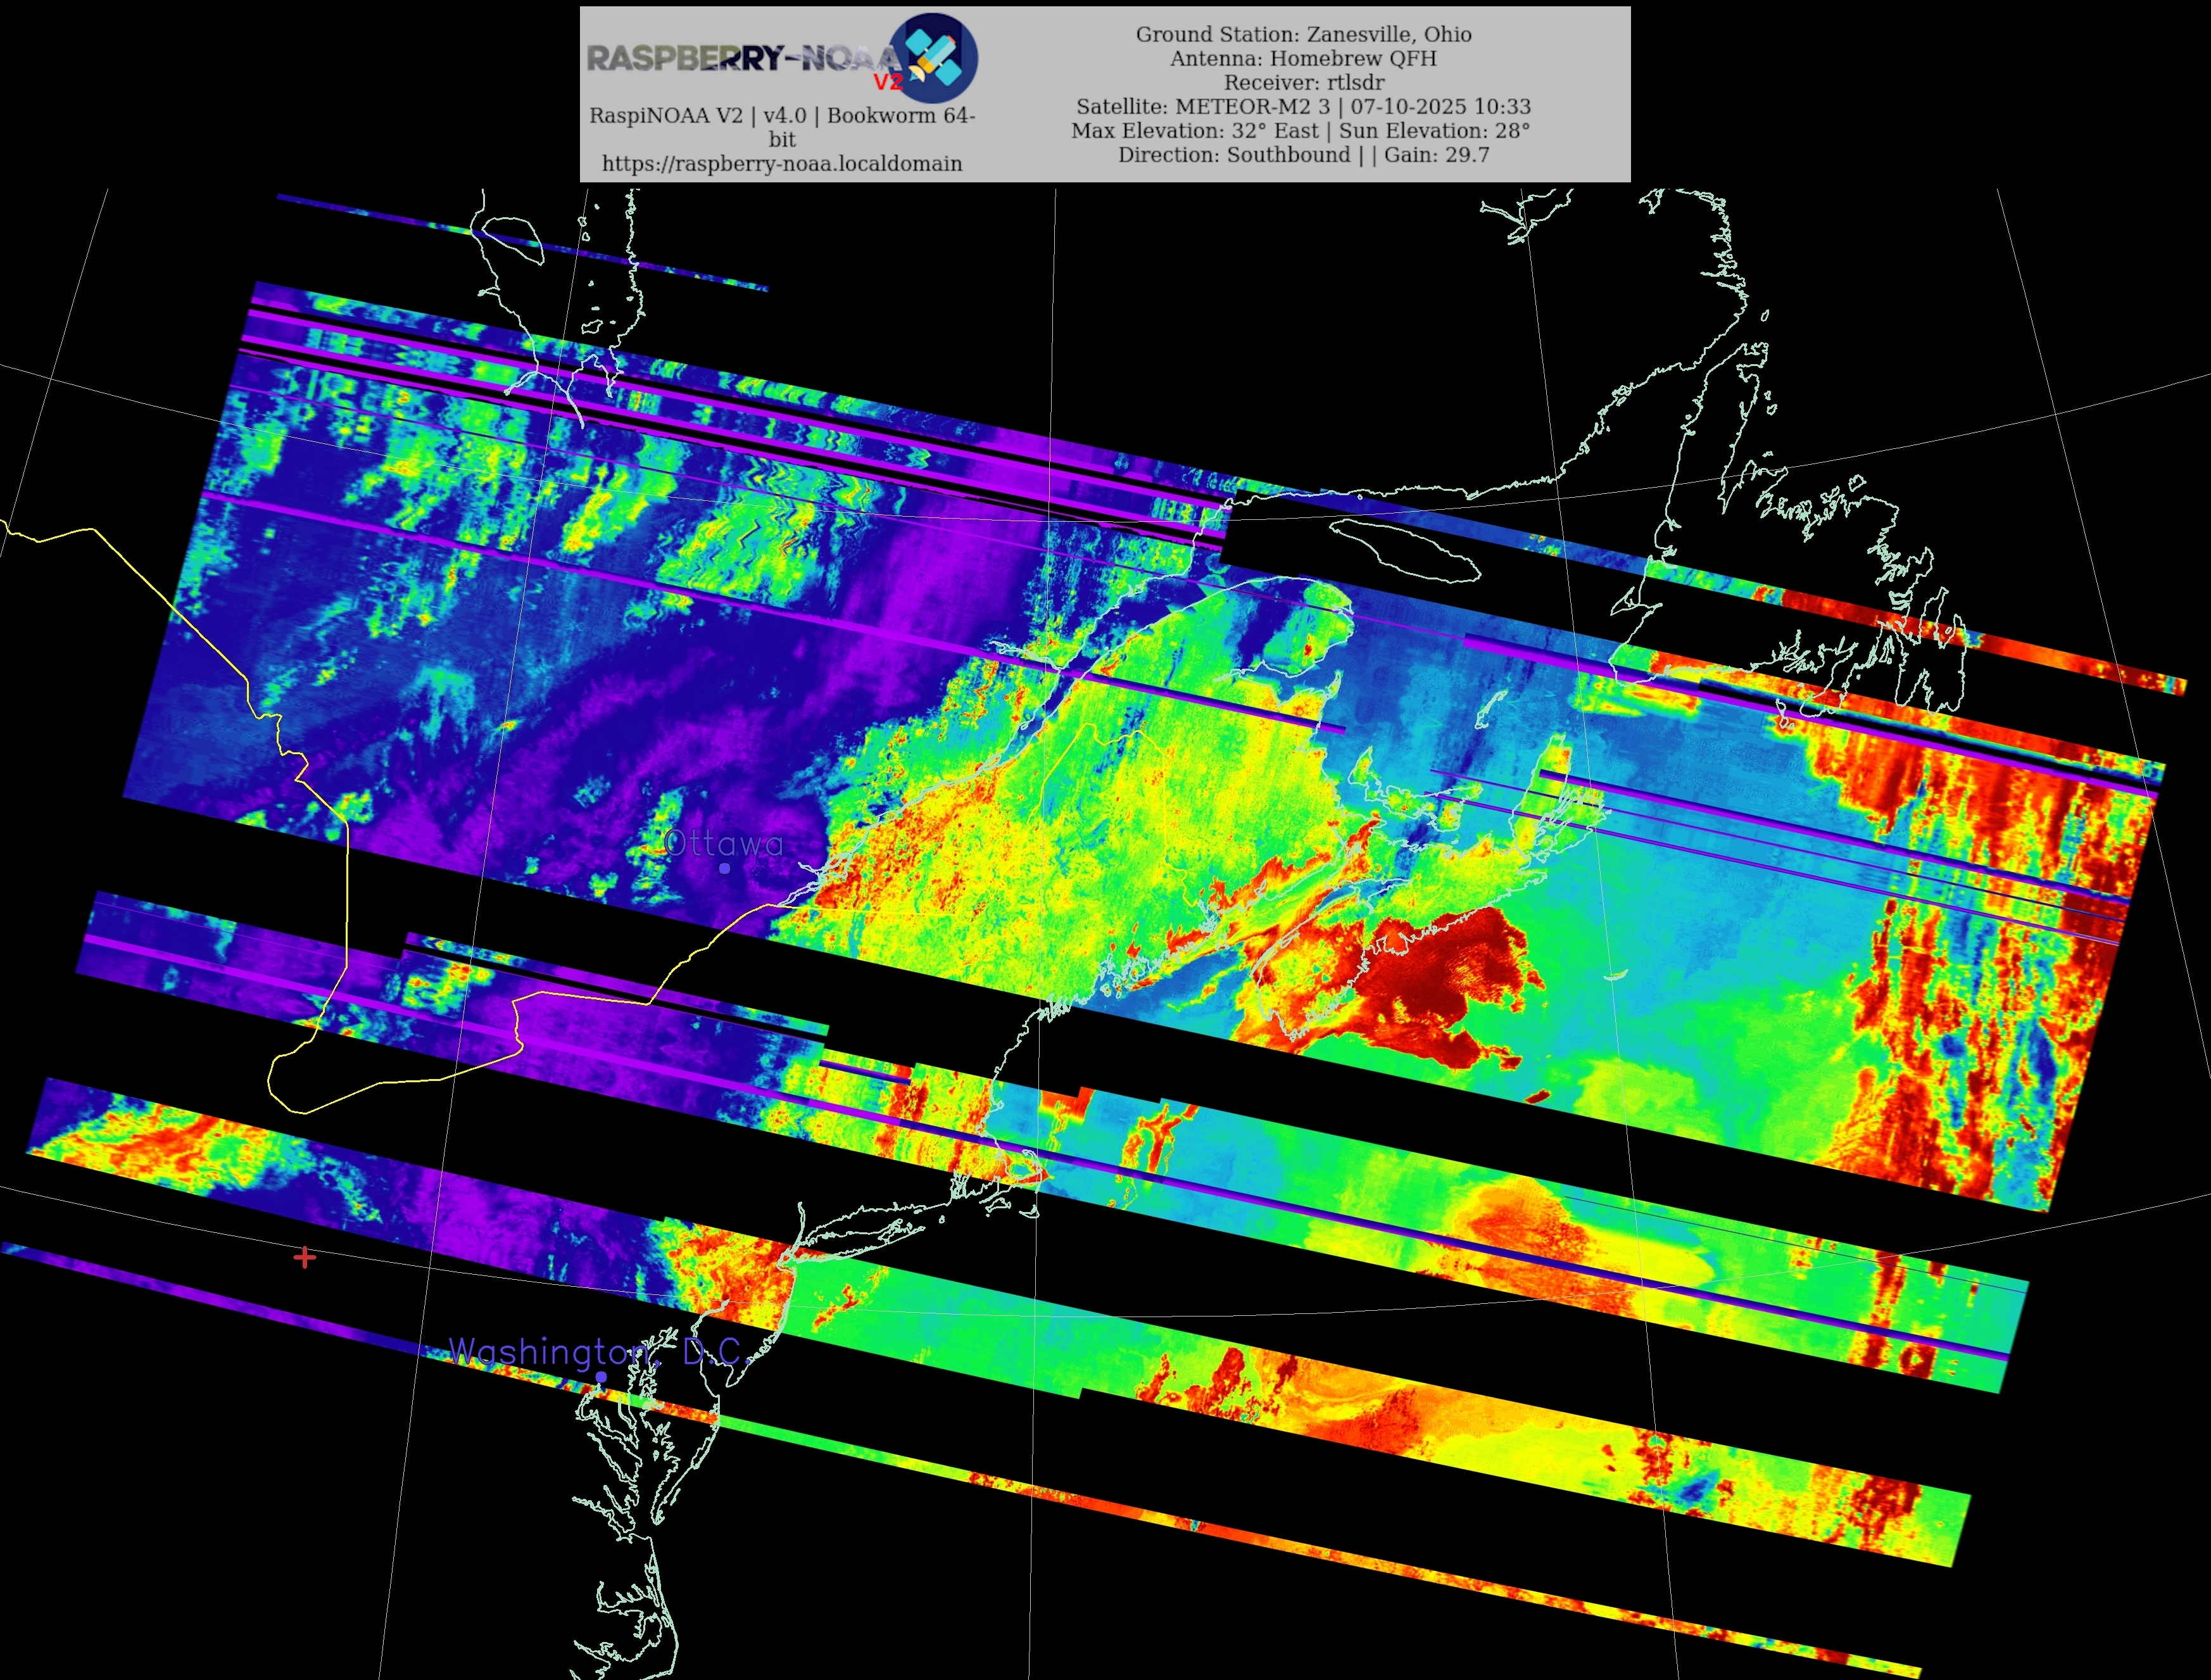Screen dimensions: 2211x1680
Task: Open the raspberry-noaa.localdomain URL
Action: (781, 163)
